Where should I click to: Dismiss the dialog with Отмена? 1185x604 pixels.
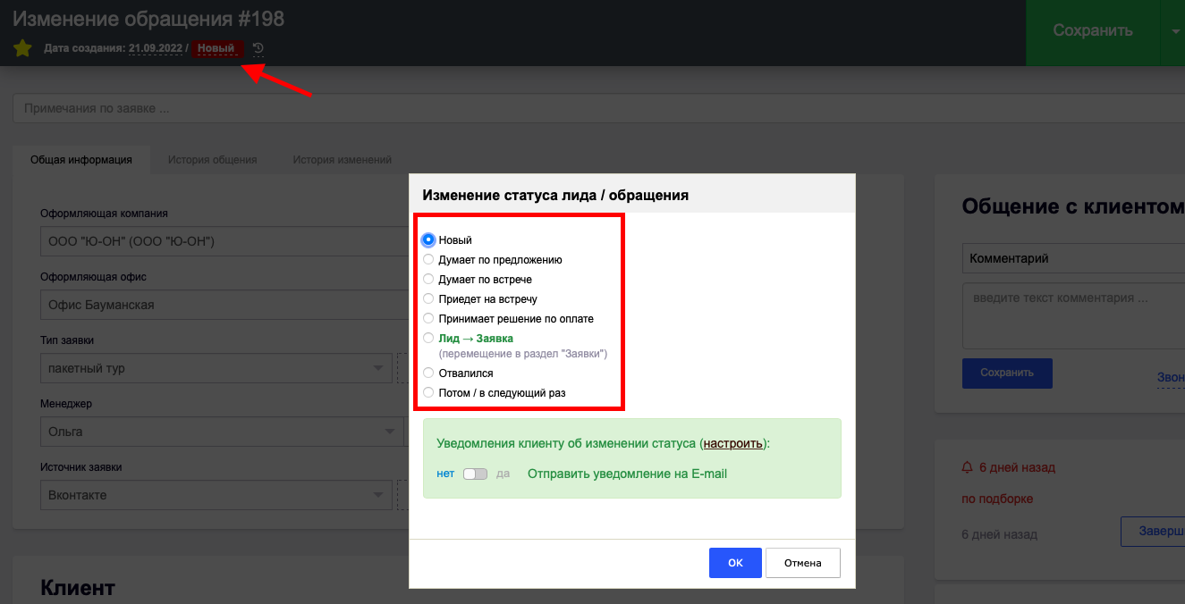tap(803, 563)
